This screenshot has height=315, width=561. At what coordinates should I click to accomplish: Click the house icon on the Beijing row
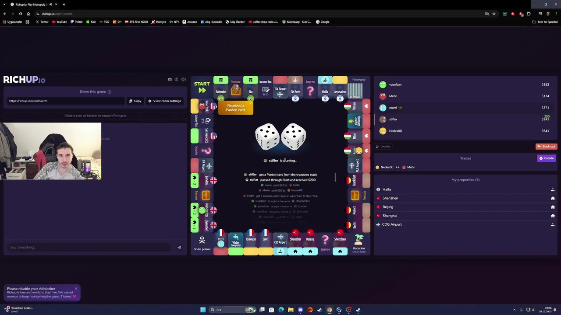point(553,207)
